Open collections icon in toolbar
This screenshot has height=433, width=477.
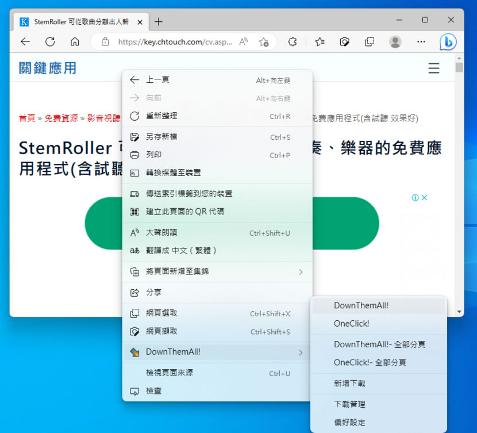point(370,41)
